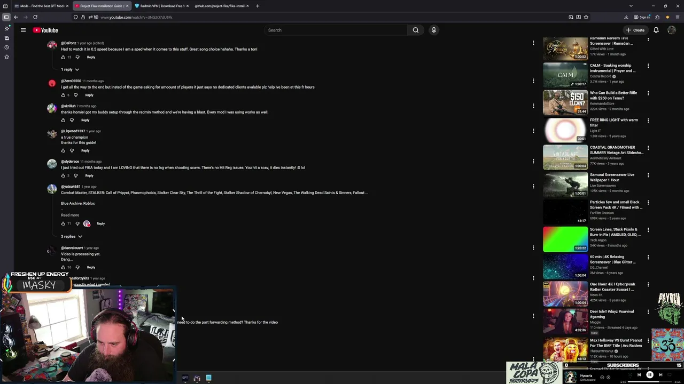Like @Zero05550's comment
684x384 pixels.
63,95
